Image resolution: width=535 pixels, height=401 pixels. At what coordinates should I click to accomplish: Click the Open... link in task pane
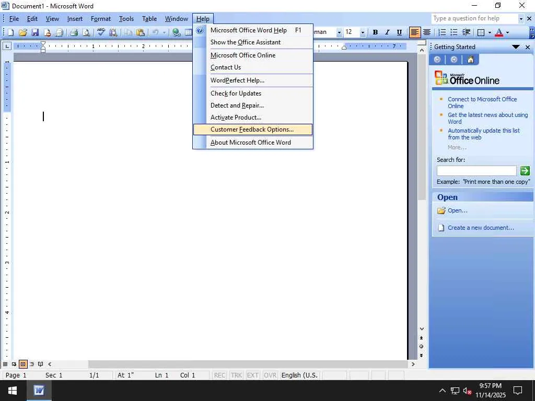(x=458, y=211)
